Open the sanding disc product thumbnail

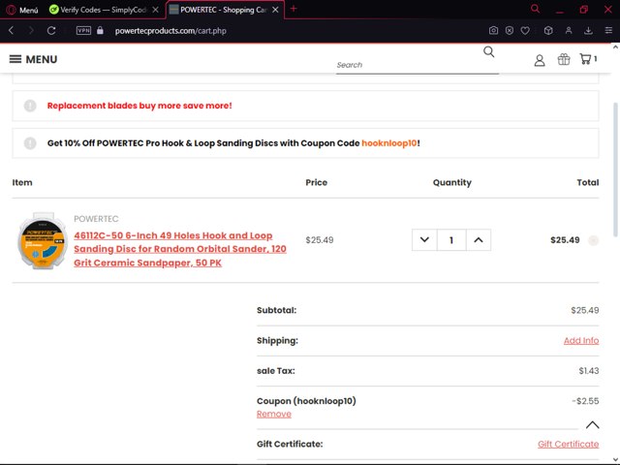coord(42,241)
